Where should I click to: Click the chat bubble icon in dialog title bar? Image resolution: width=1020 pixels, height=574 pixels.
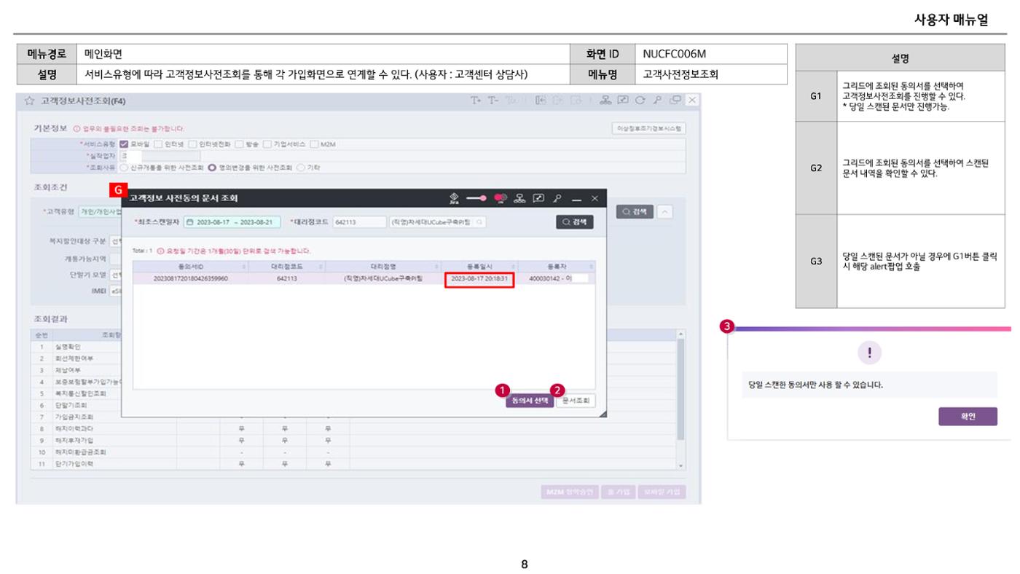pyautogui.click(x=500, y=198)
